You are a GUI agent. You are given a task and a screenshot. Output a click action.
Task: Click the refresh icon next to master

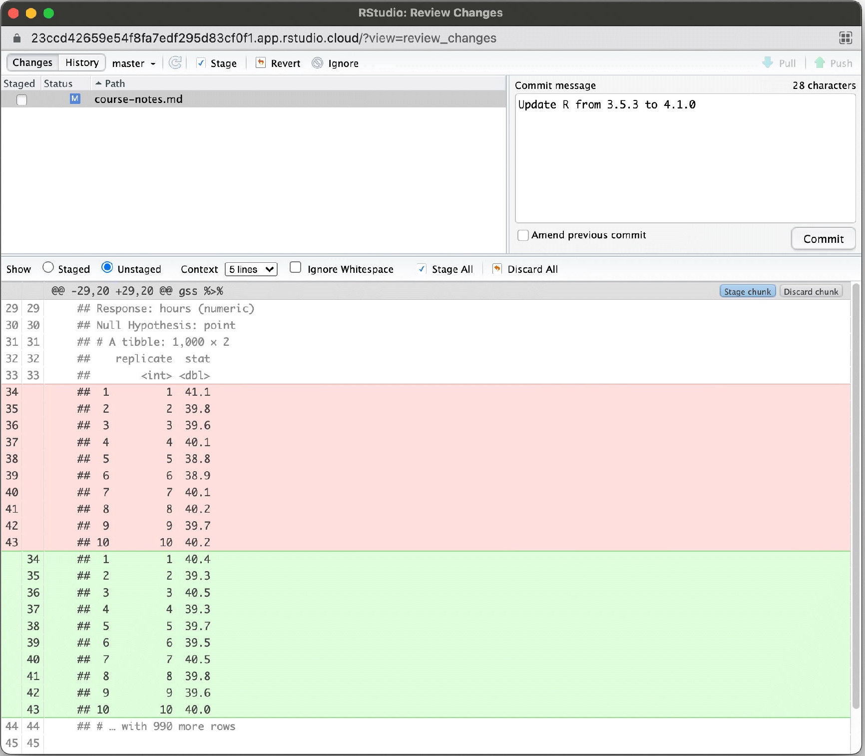click(175, 63)
